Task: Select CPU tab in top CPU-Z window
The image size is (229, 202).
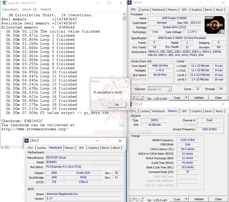Action: [133, 9]
